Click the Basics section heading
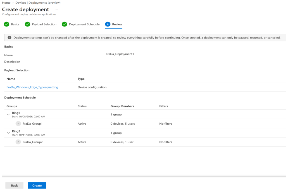Image resolution: width=286 pixels, height=193 pixels. click(9, 47)
